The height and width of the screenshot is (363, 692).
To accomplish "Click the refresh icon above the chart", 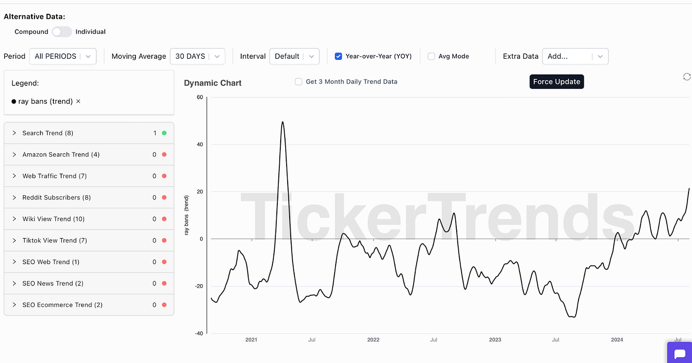I will pos(687,77).
